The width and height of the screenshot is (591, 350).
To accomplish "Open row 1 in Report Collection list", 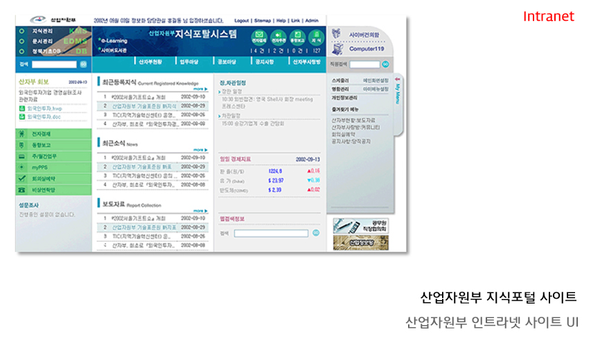I will [x=152, y=218].
